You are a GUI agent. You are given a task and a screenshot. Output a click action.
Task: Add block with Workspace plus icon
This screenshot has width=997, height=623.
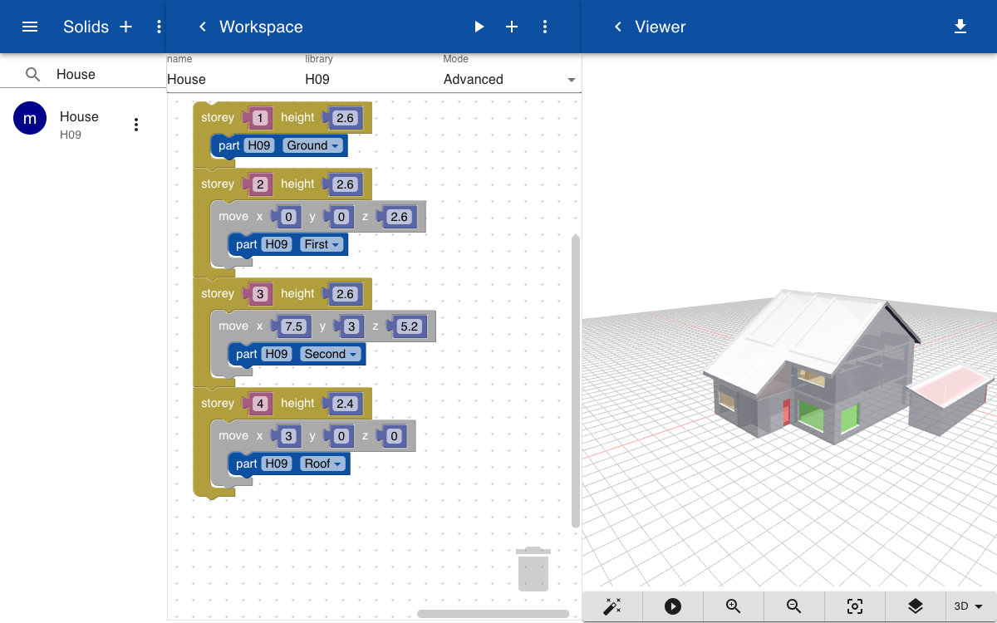pyautogui.click(x=512, y=27)
